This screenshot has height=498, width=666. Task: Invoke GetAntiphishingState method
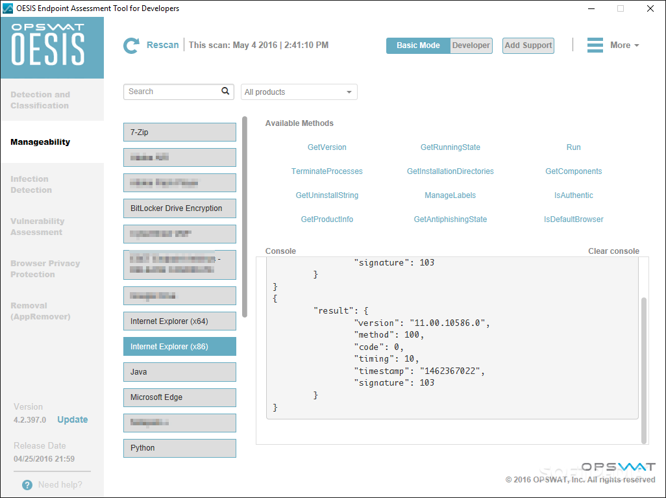click(450, 219)
